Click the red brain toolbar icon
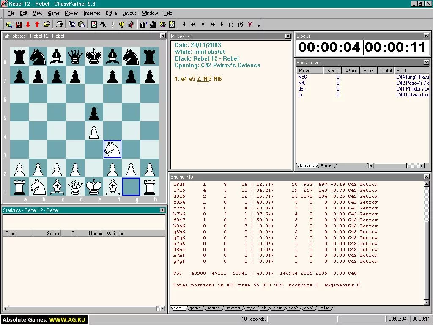Viewport: 433px width, 325px height. [131, 25]
